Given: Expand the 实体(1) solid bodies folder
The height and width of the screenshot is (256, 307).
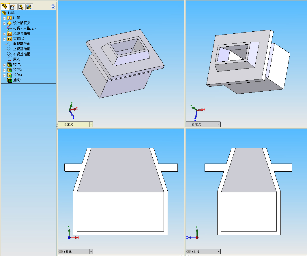Looking at the screenshot, I should click(x=4, y=39).
